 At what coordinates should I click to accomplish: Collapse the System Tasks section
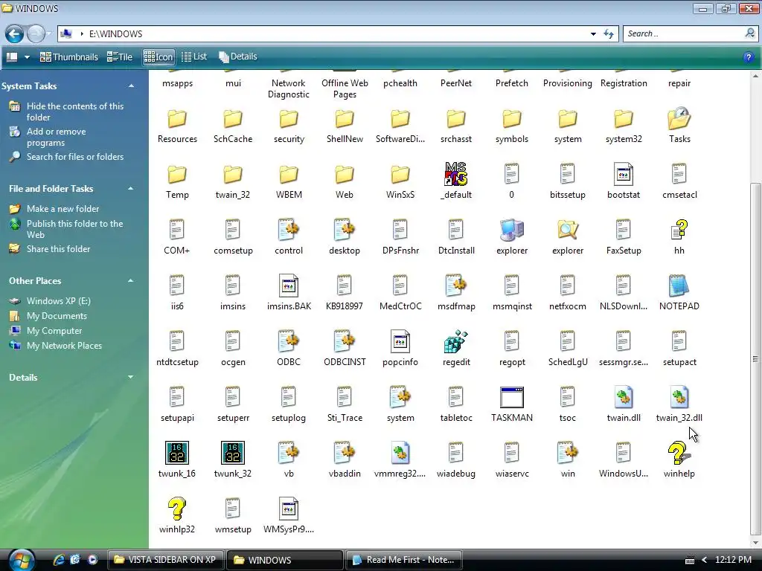[131, 86]
